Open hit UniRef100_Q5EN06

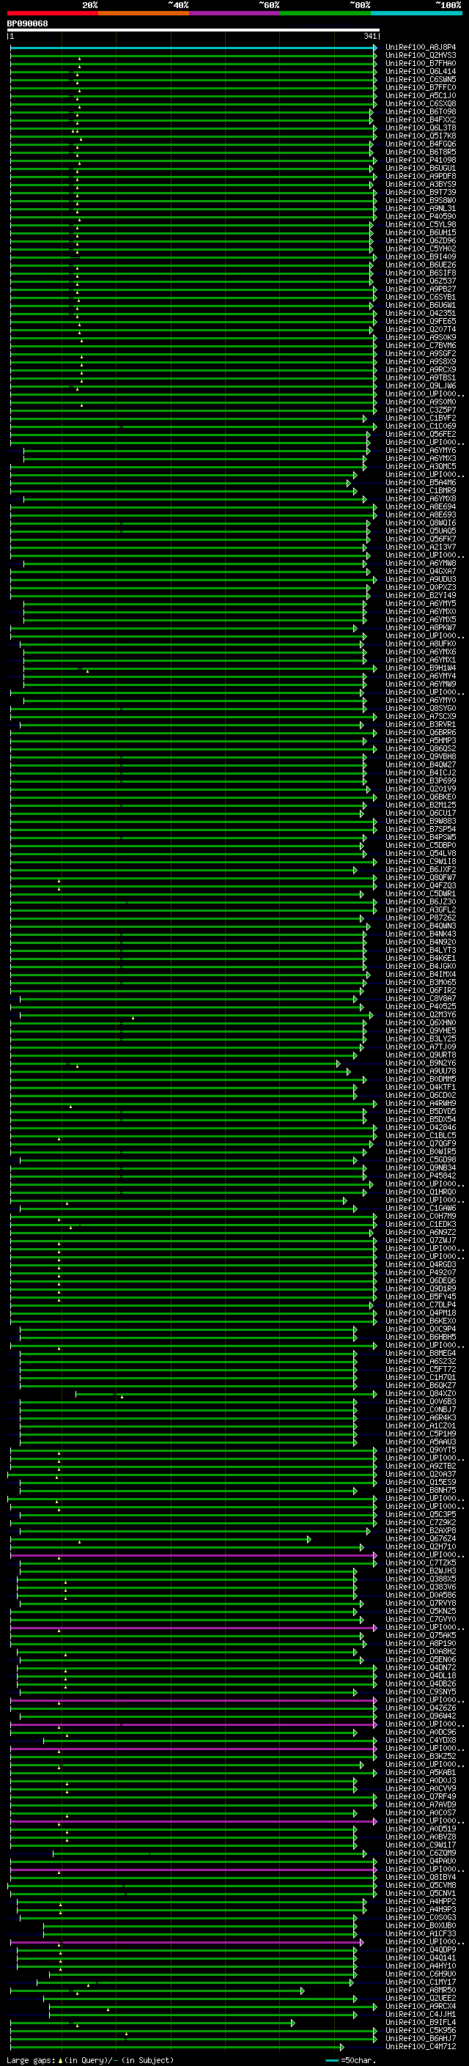421,1659
